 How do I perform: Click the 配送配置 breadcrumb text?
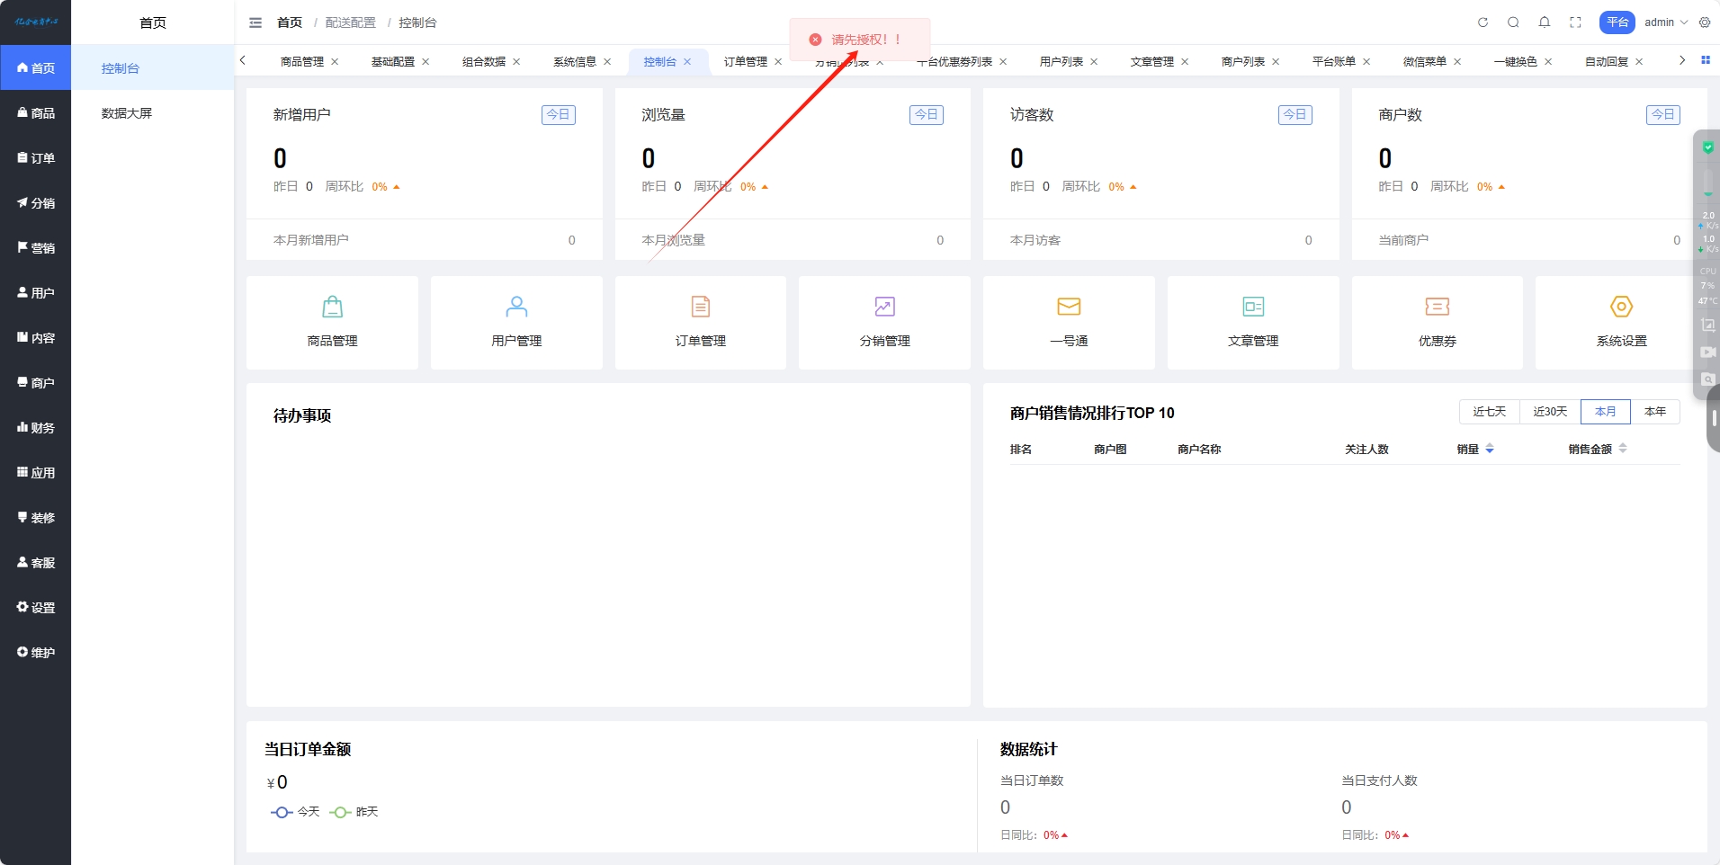(351, 22)
